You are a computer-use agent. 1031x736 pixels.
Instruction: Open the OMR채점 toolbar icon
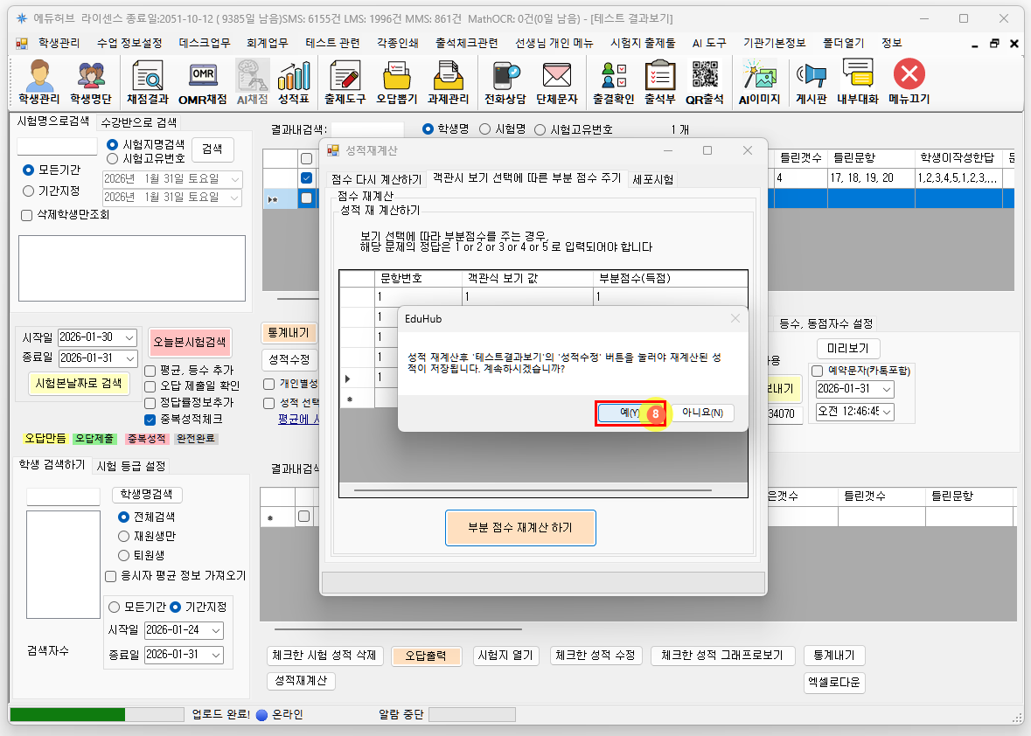coord(203,81)
